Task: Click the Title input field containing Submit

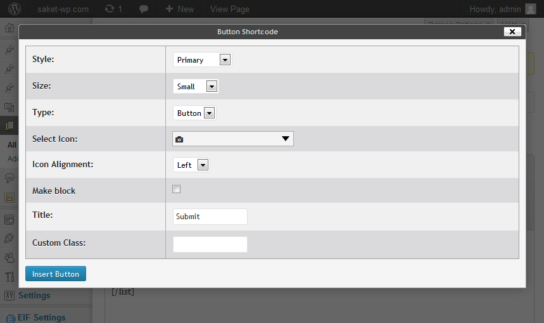Action: [210, 217]
